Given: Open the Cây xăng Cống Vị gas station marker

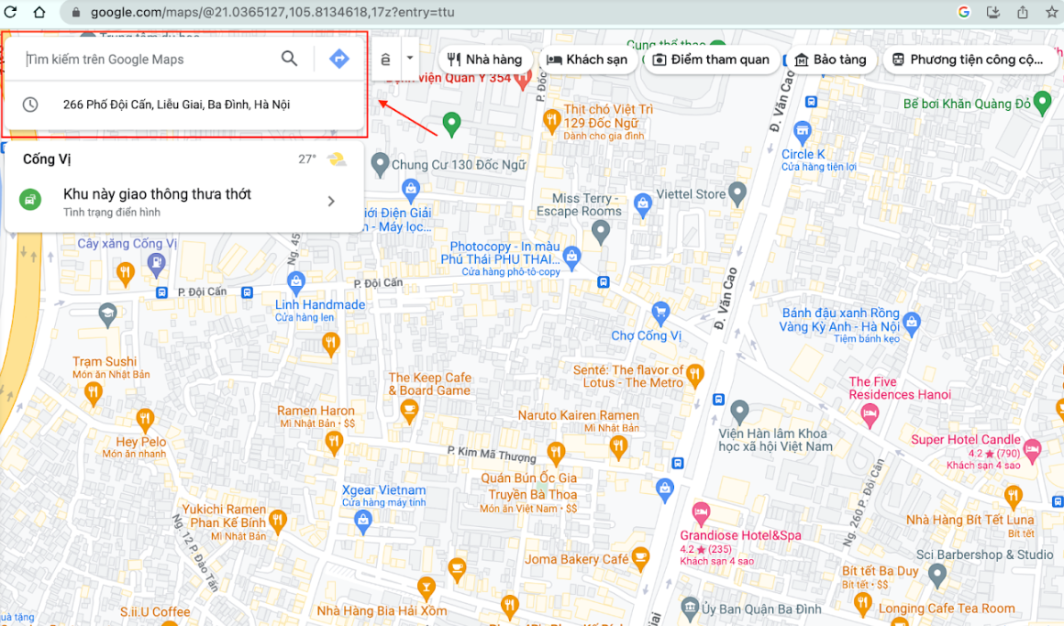Looking at the screenshot, I should coord(157,265).
